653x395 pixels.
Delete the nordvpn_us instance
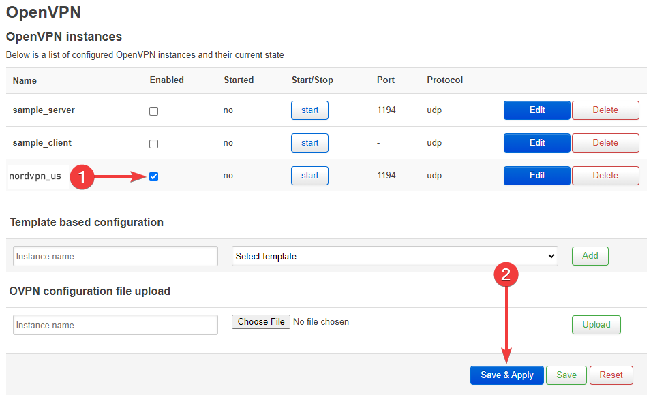[x=605, y=176]
